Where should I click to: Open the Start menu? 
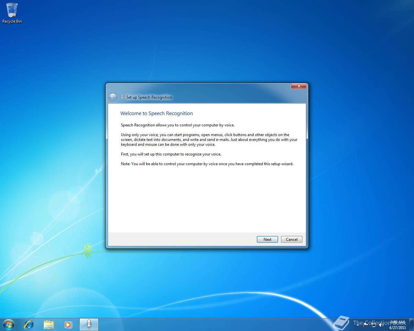pos(8,324)
